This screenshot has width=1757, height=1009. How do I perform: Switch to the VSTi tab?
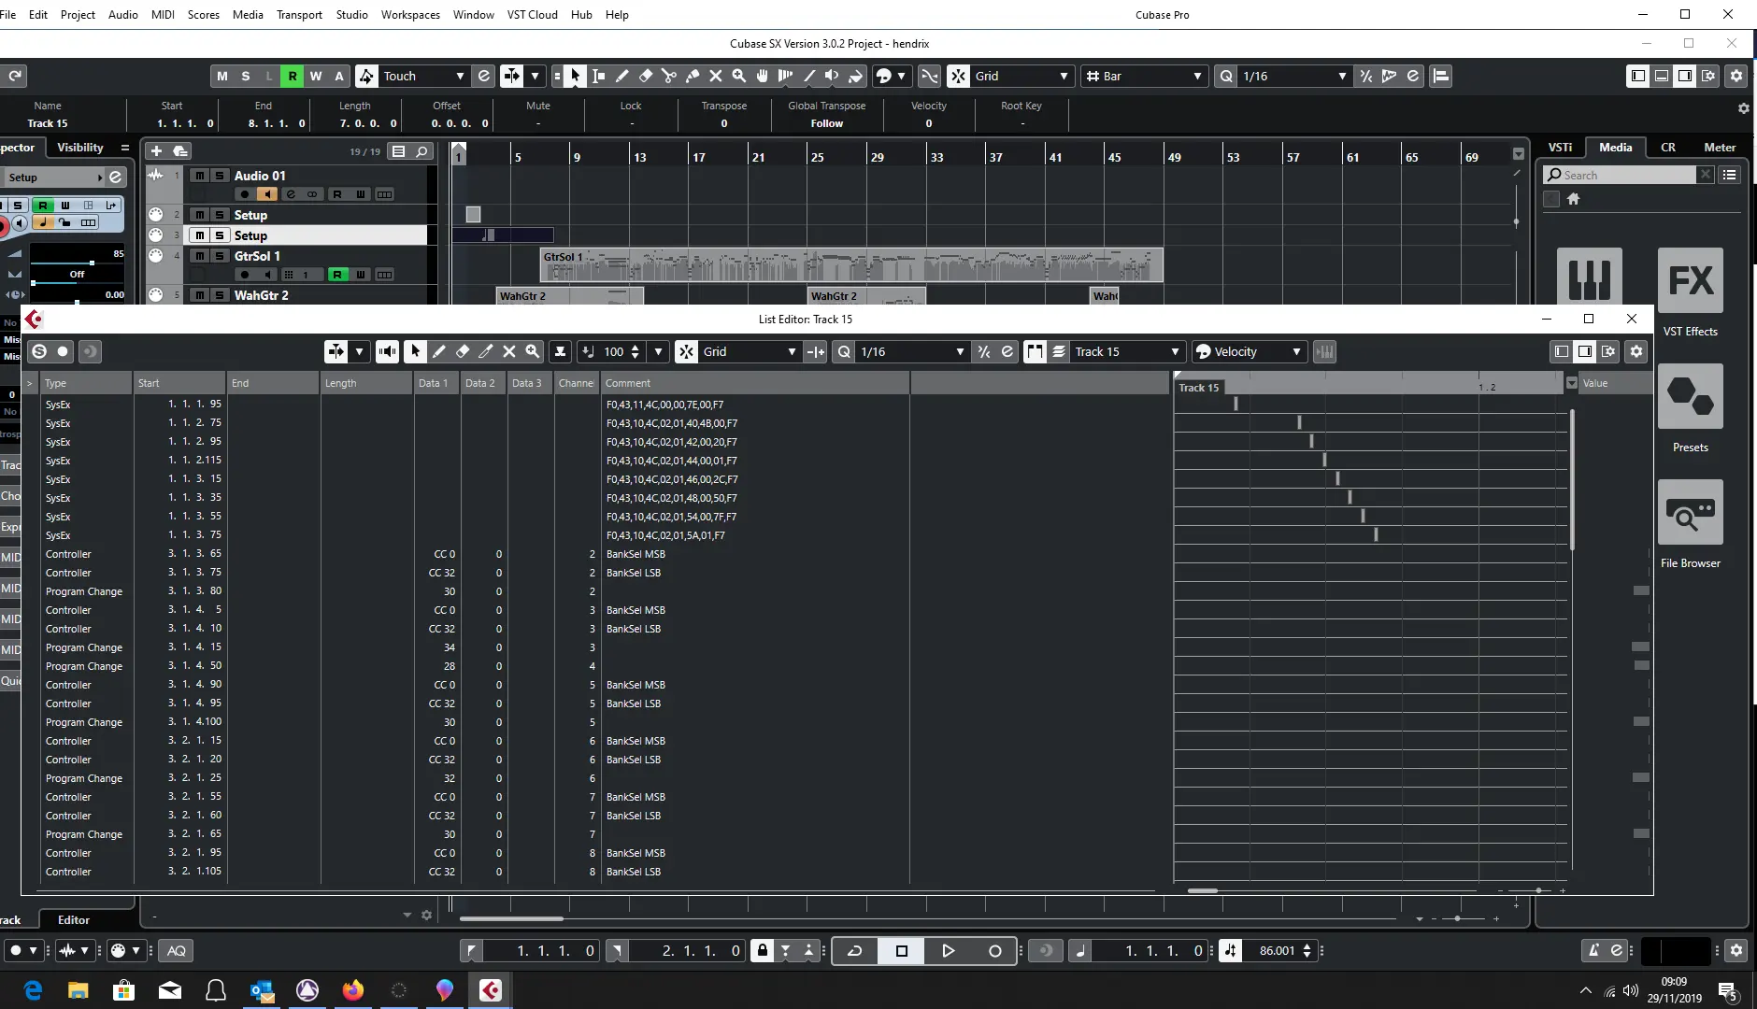[1560, 148]
